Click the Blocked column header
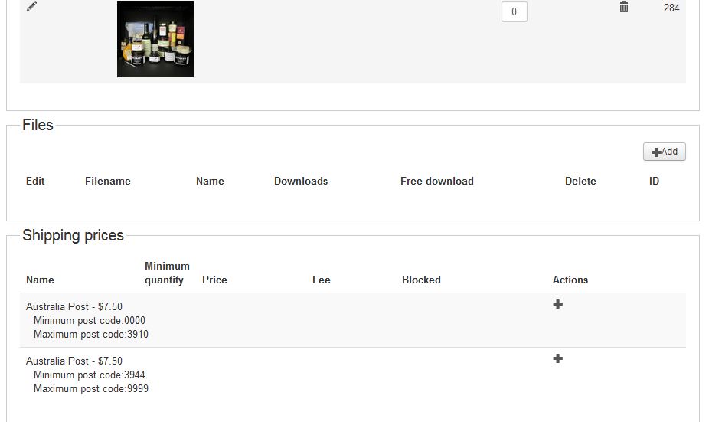 (x=421, y=280)
